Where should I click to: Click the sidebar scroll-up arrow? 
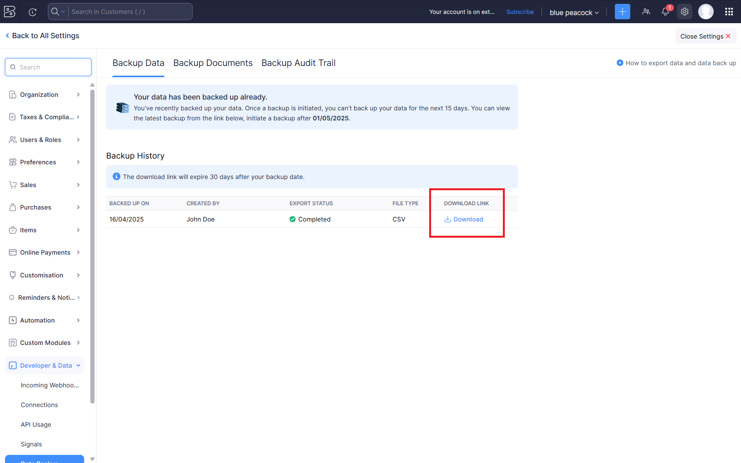point(92,85)
